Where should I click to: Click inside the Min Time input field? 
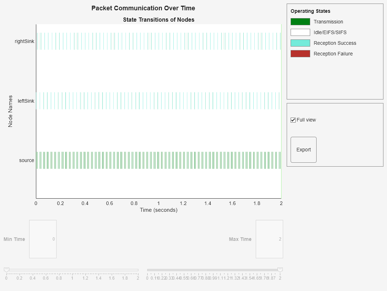(x=43, y=239)
